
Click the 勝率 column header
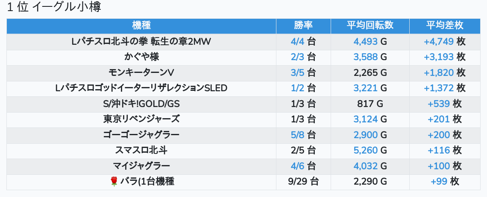coord(303,26)
